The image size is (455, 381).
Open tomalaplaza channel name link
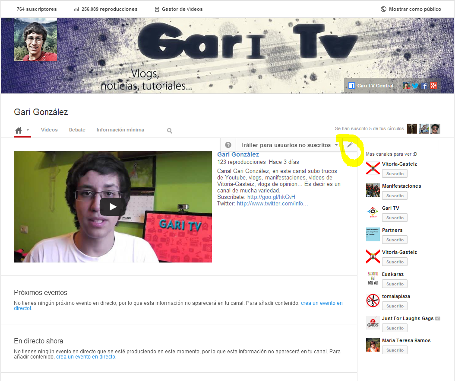396,296
